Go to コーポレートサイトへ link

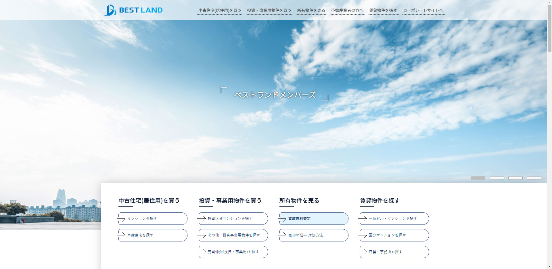(423, 10)
